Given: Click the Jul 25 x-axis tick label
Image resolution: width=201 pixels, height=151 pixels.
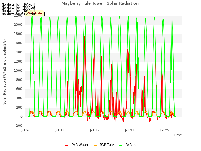Looking at the screenshot, I should (165, 130).
